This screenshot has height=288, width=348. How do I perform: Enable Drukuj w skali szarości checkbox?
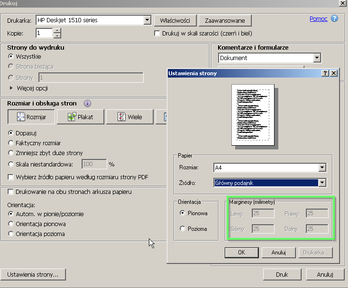coord(158,34)
